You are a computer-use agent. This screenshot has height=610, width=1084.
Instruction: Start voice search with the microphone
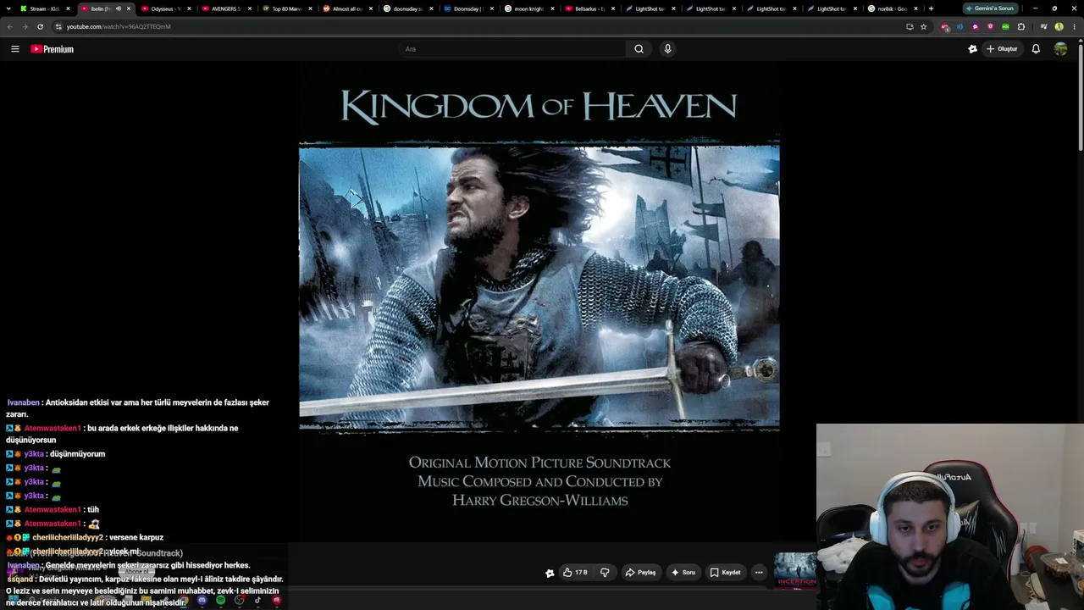coord(667,49)
